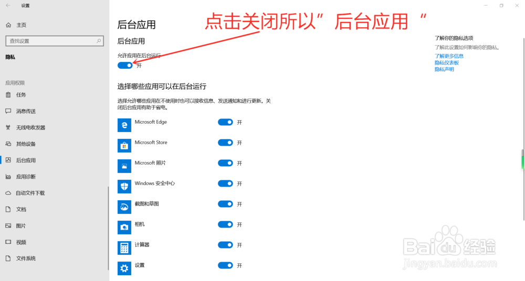Image resolution: width=525 pixels, height=281 pixels.
Task: Click the 应用权限 group label
Action: [x=15, y=83]
